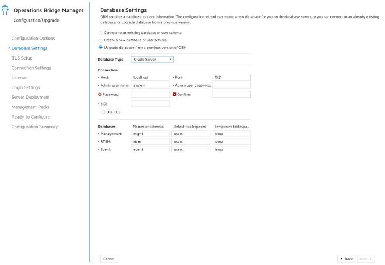Click the Admin user name field
This screenshot has width=385, height=265.
(x=150, y=85)
